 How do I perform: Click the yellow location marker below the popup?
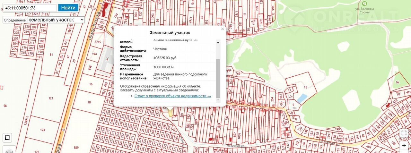170,111
